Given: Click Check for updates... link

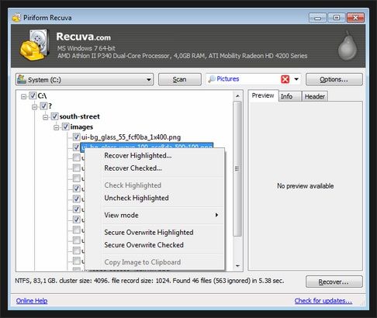Looking at the screenshot, I should coord(323,301).
